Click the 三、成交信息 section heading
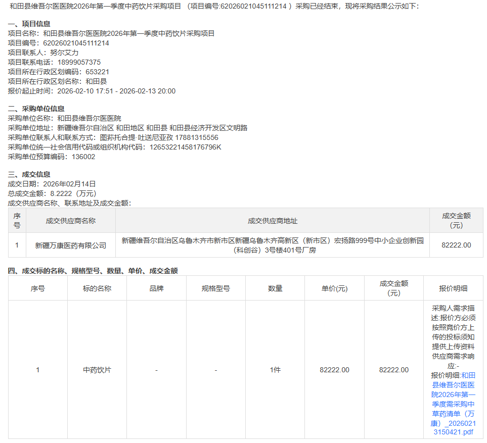487x443 pixels. coord(29,174)
